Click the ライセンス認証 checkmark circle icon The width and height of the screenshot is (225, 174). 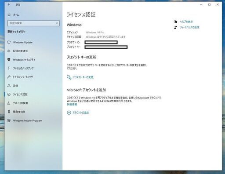point(9,94)
